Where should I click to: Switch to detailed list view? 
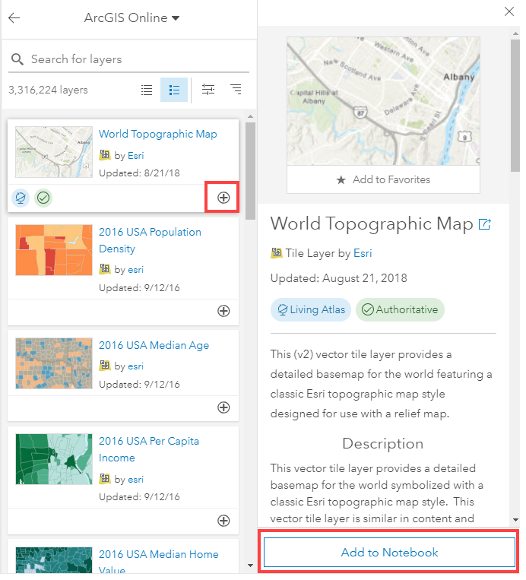point(174,90)
